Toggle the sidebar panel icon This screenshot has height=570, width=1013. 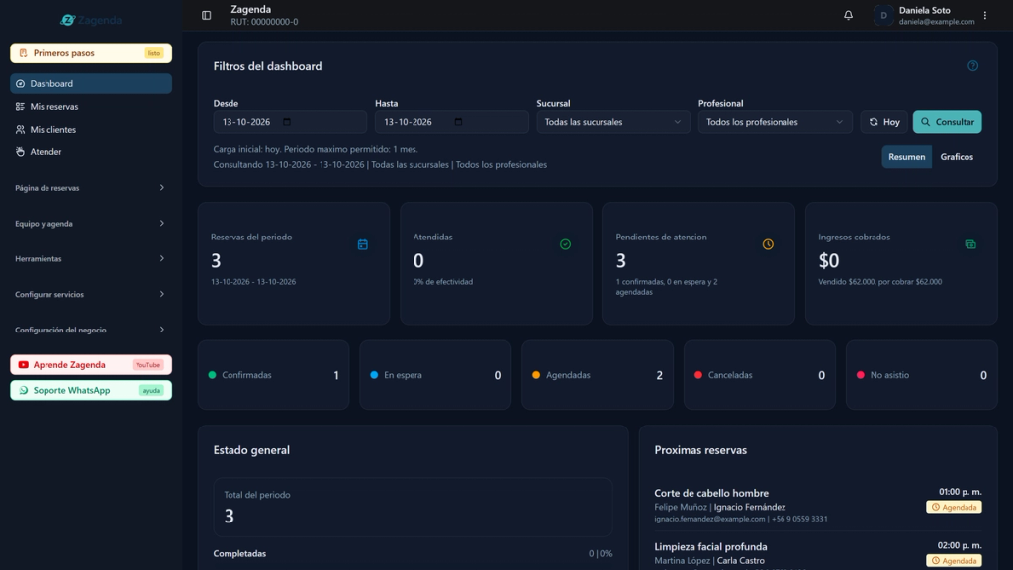pyautogui.click(x=206, y=15)
